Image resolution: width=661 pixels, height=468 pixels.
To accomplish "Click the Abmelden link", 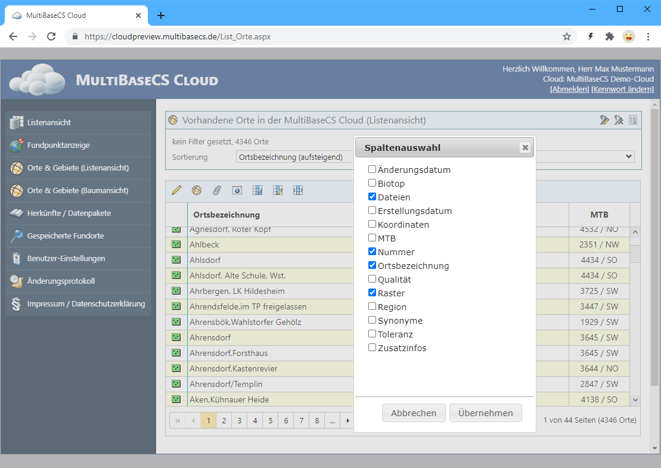I will coord(569,89).
